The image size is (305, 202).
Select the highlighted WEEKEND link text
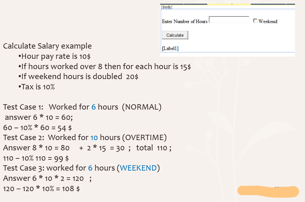pyautogui.click(x=138, y=168)
